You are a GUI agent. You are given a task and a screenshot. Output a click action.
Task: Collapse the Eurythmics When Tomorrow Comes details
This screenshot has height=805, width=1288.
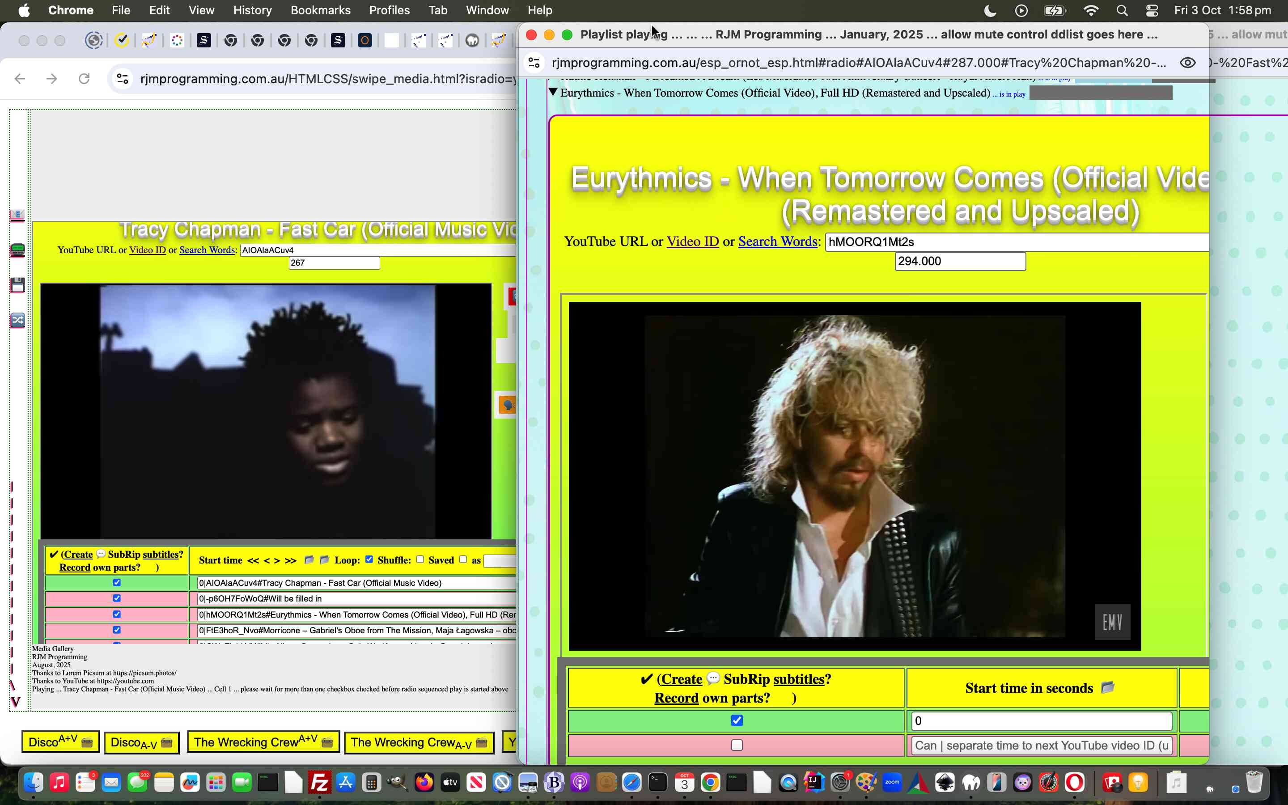pyautogui.click(x=553, y=93)
